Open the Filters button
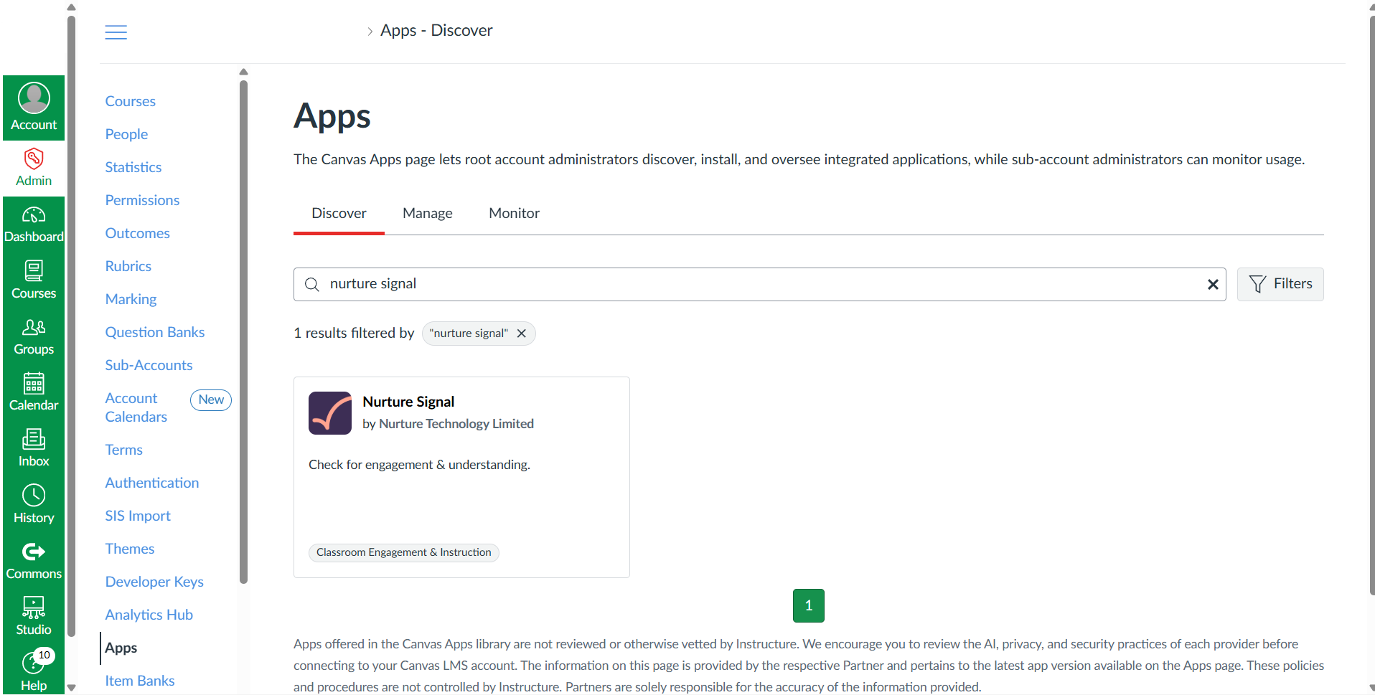 [x=1280, y=284]
